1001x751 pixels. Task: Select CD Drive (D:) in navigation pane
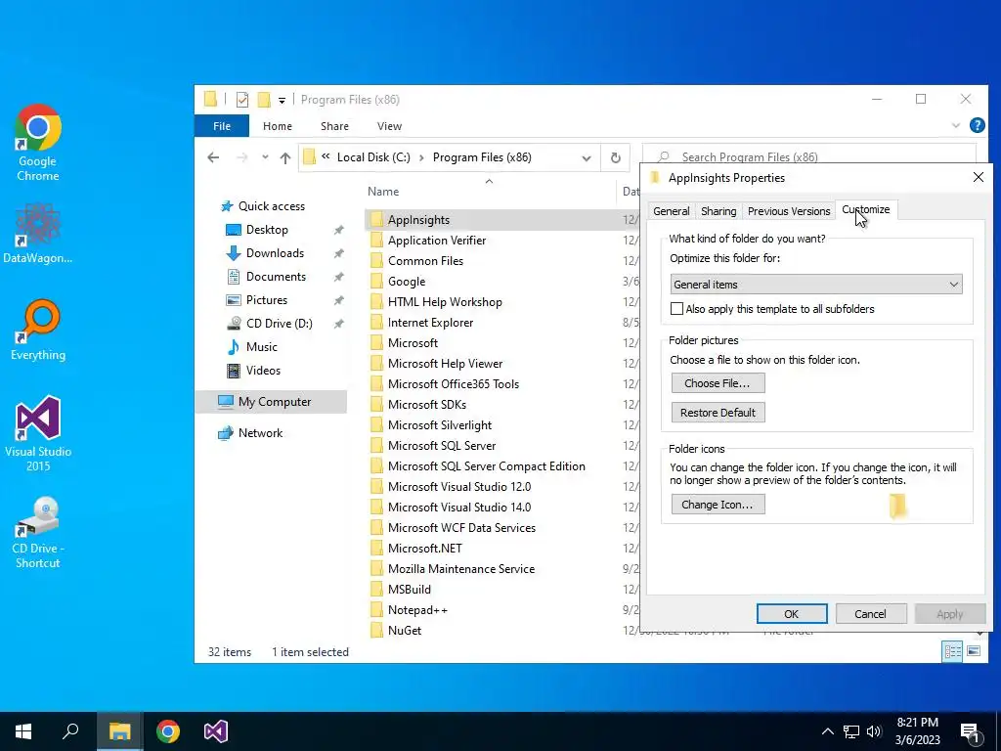coord(279,323)
